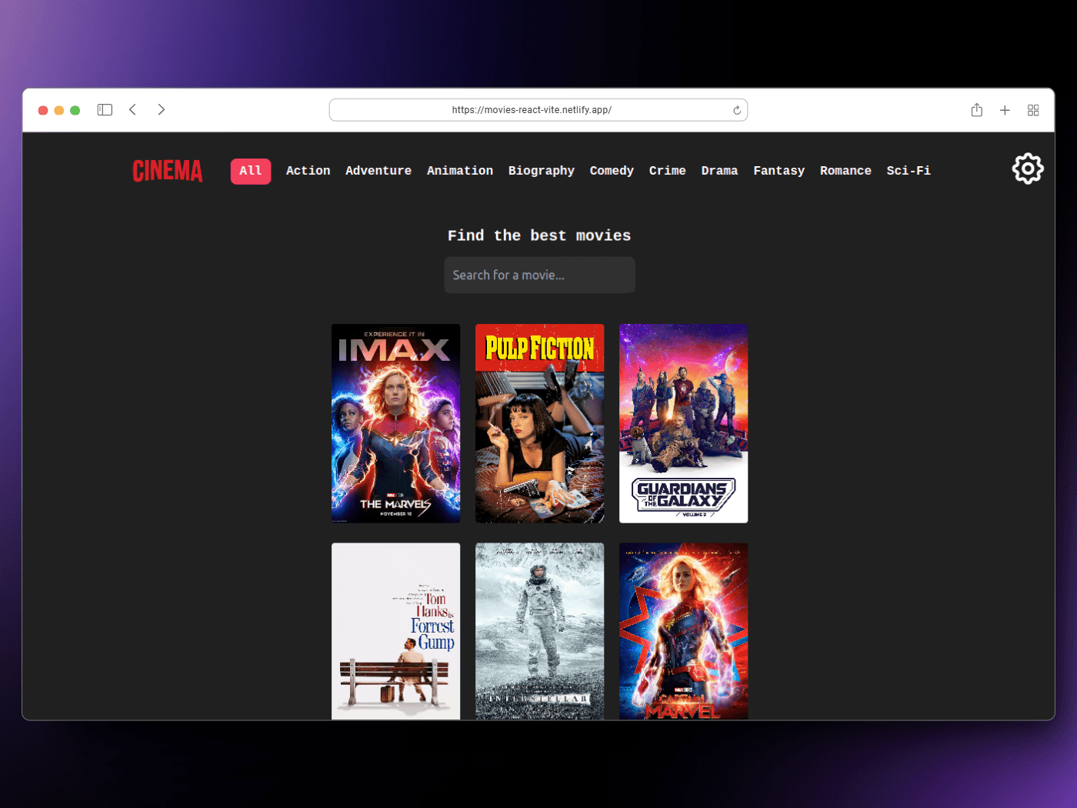Open the Drama category

[719, 171]
